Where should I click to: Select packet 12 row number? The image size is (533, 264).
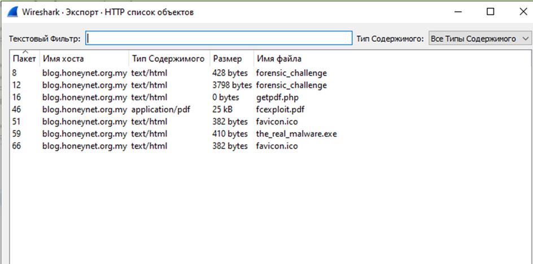click(x=16, y=85)
